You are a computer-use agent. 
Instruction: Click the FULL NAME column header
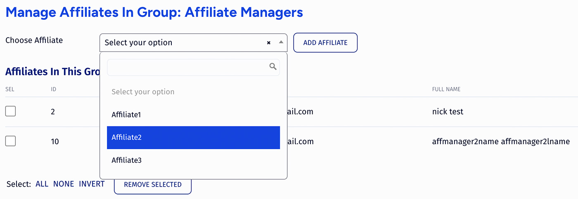click(x=446, y=89)
